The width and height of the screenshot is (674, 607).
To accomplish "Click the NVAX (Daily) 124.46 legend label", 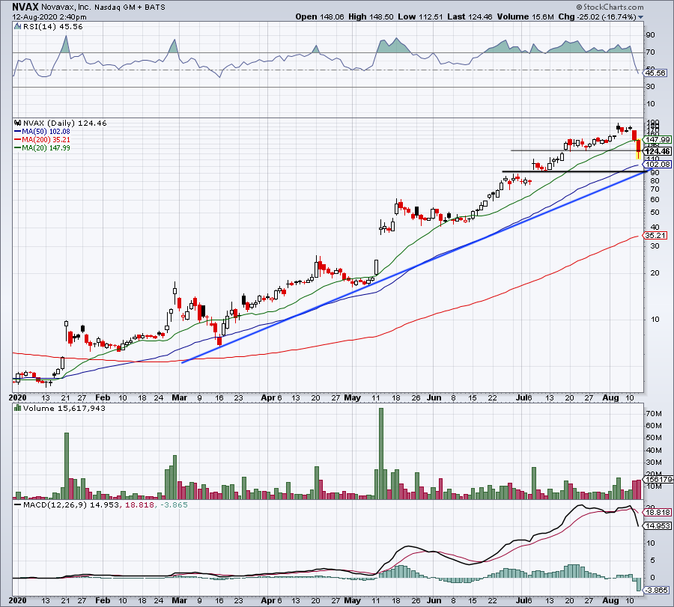I will pos(65,123).
